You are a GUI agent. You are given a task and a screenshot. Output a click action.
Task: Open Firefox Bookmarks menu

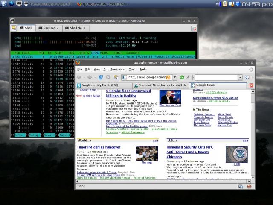pos(118,69)
